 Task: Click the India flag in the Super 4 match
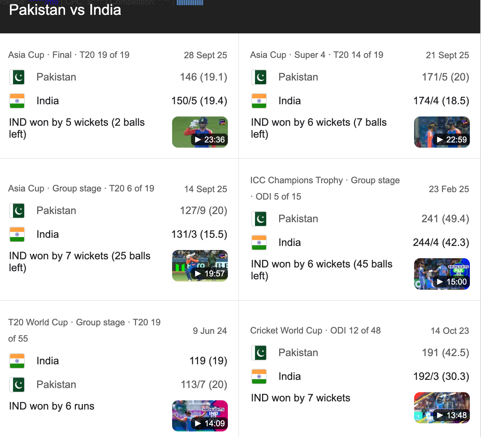259,101
